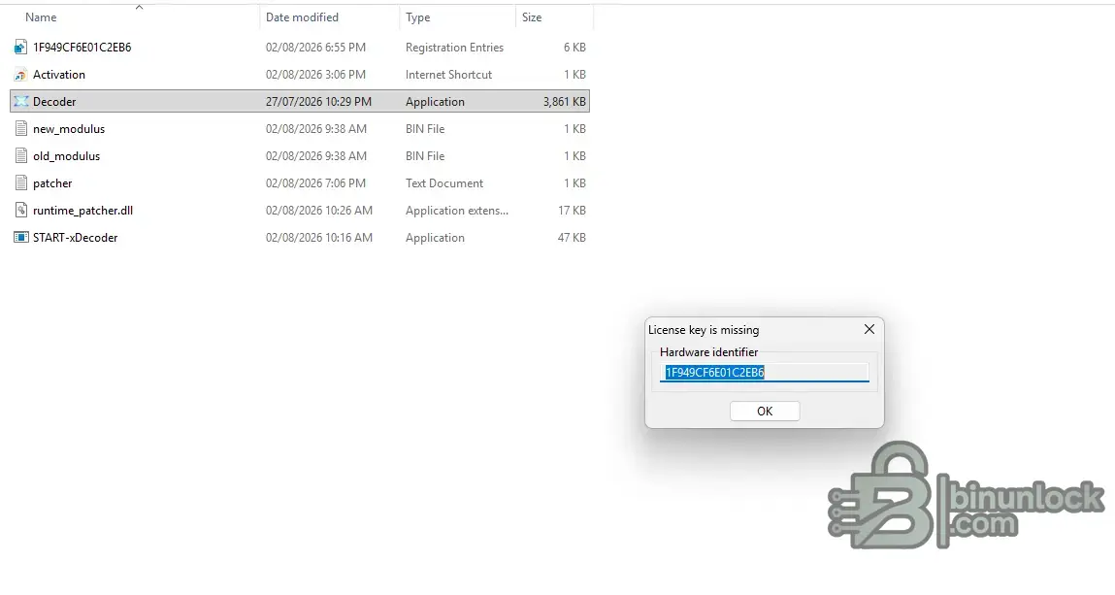Click the Text Document type cell
Viewport: 1115px width, 595px height.
click(444, 183)
